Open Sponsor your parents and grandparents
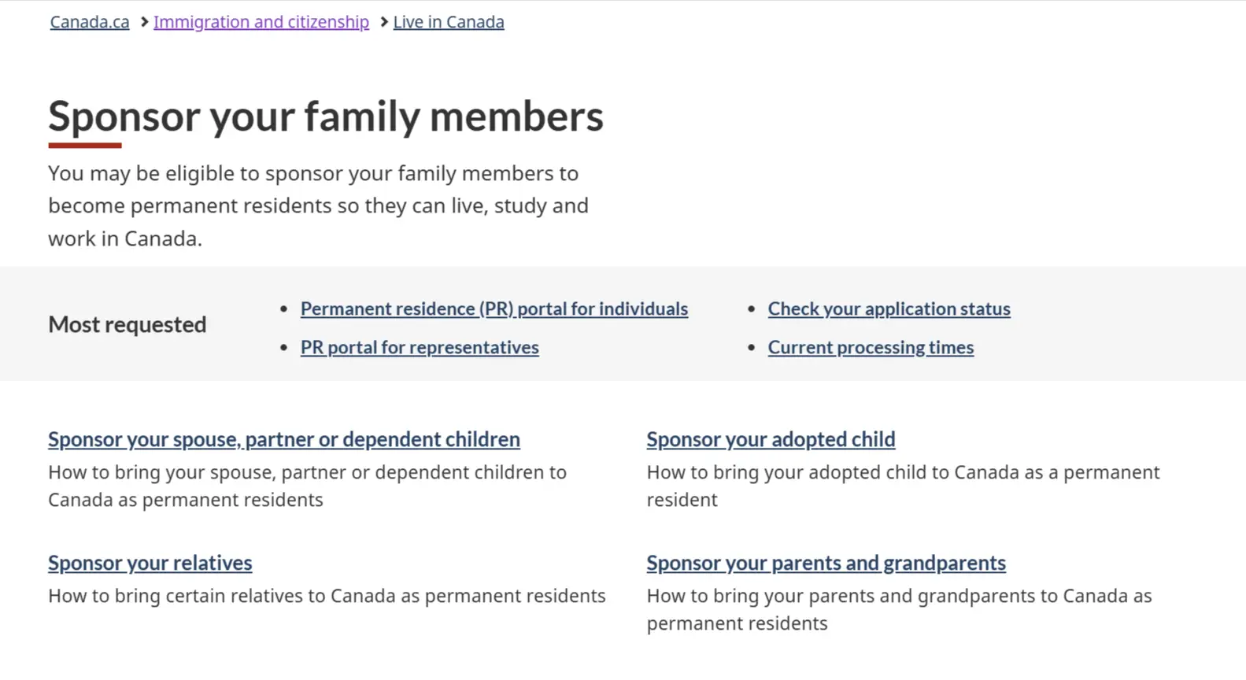Screen dimensions: 1246x680 pyautogui.click(x=826, y=563)
